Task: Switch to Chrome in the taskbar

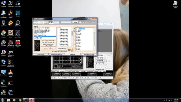Action: coord(20,100)
